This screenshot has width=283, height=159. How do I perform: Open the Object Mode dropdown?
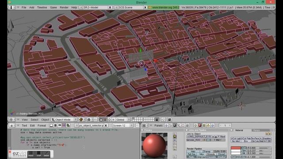(64, 120)
